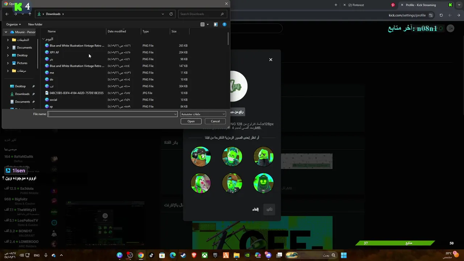464x261 pixels.
Task: Select pinned Desktop in quick access
Action: click(x=20, y=86)
